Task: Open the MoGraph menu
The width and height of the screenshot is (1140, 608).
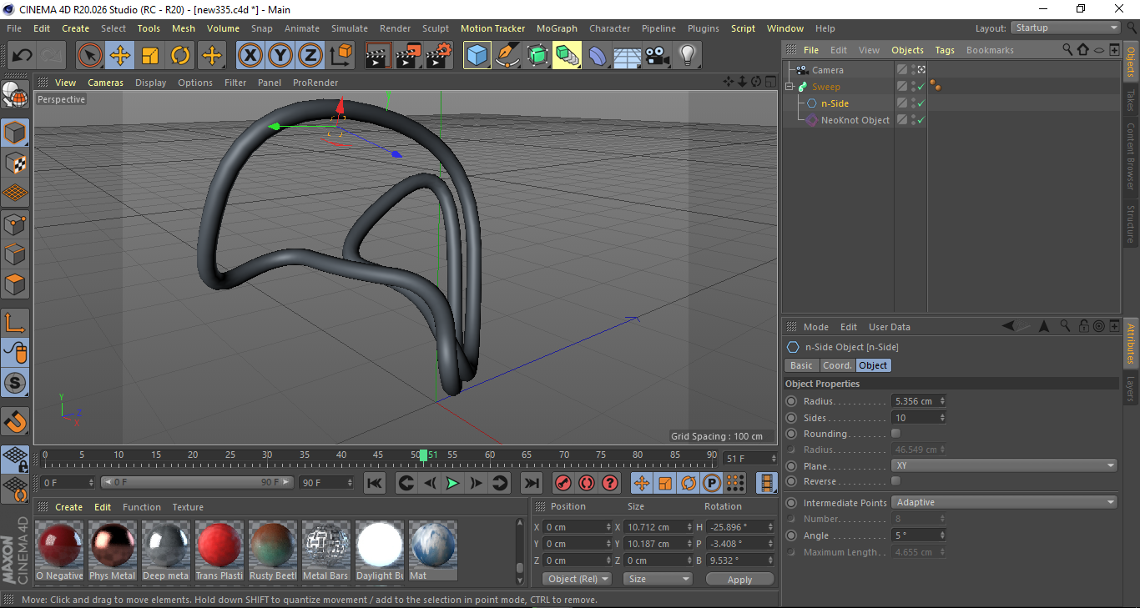Action: 557,28
